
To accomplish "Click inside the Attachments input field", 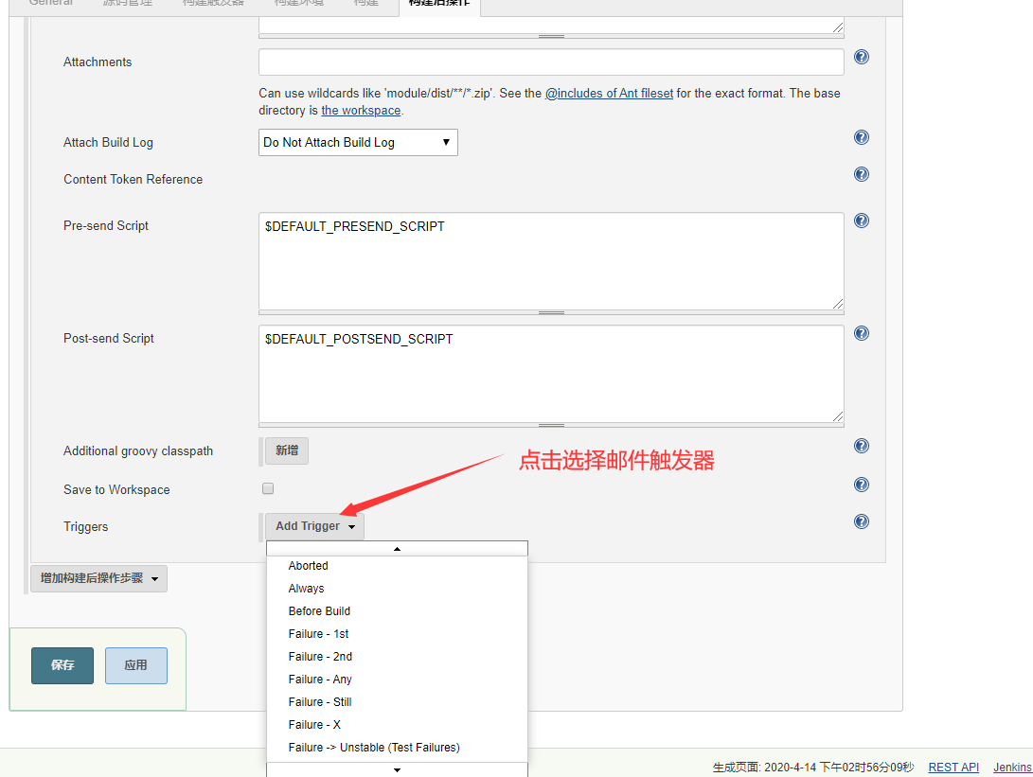I will (x=551, y=62).
